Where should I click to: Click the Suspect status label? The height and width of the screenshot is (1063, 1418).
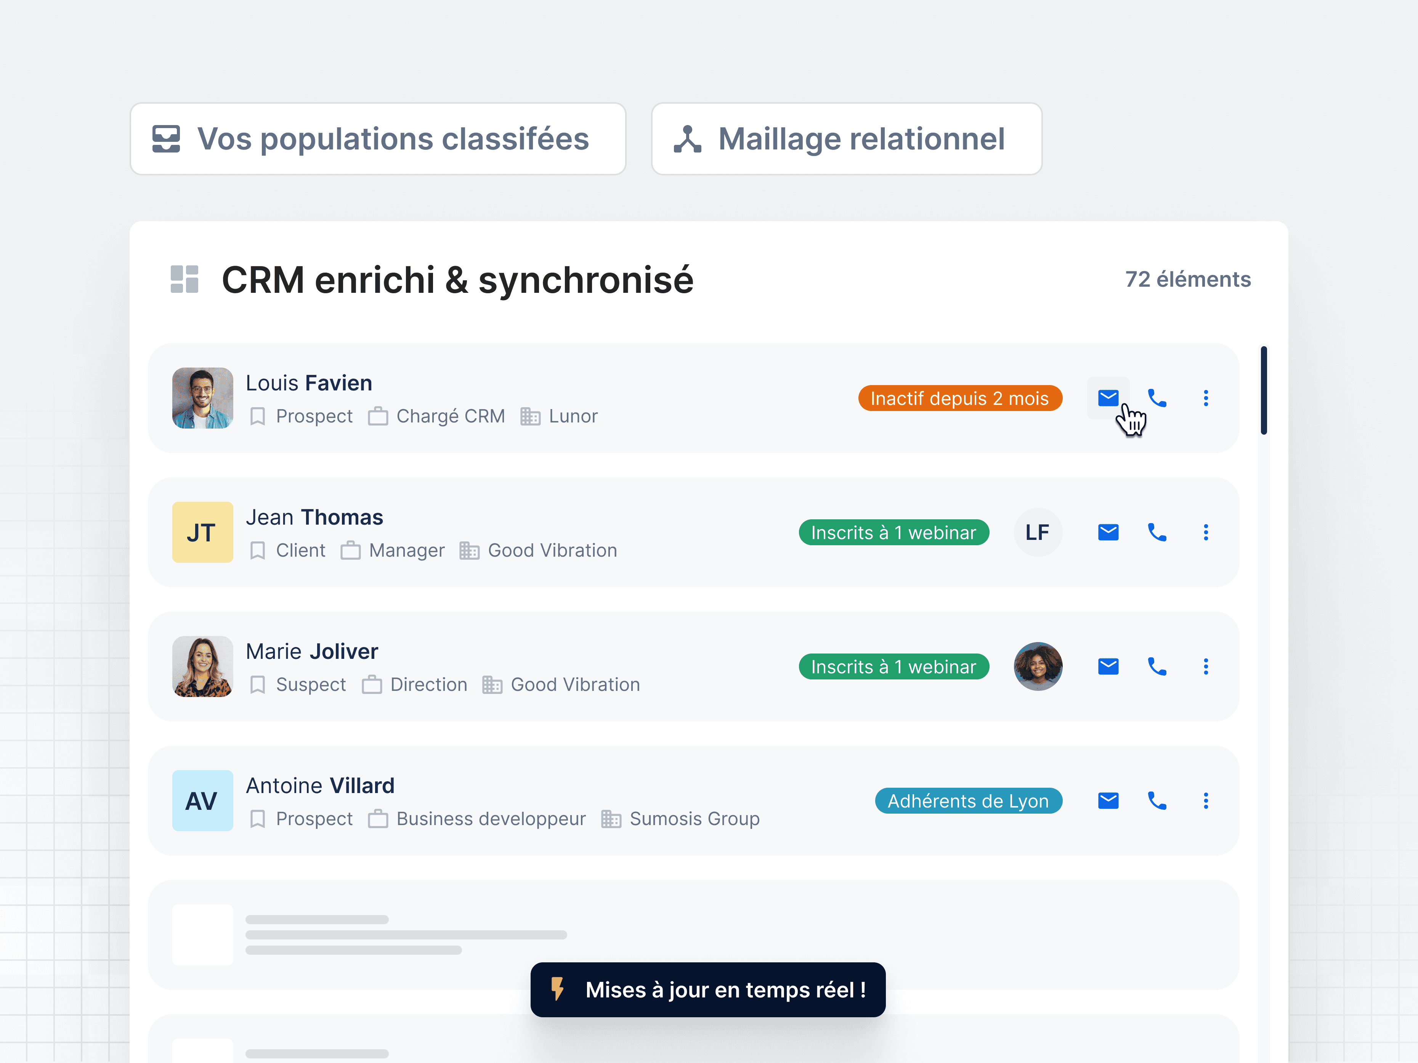(x=311, y=684)
